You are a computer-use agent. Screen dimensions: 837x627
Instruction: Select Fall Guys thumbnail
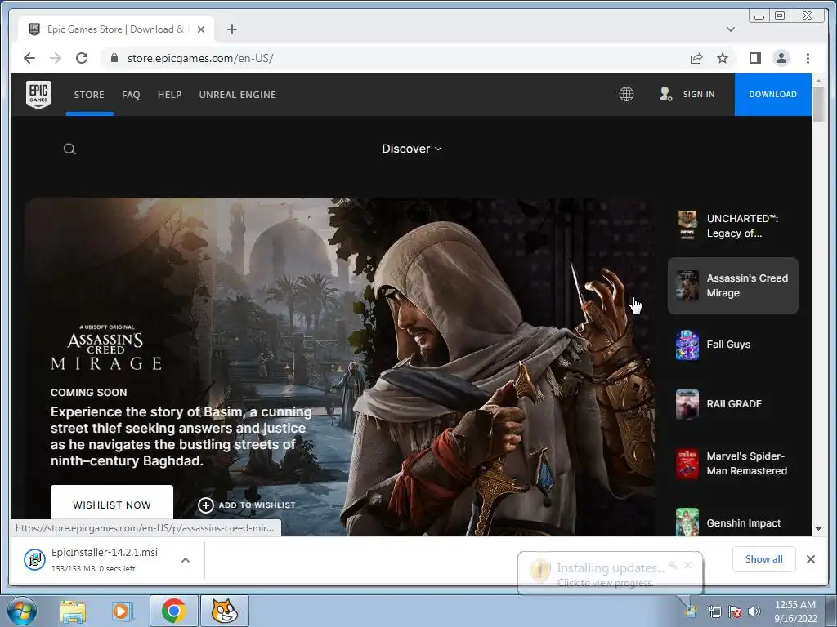687,345
